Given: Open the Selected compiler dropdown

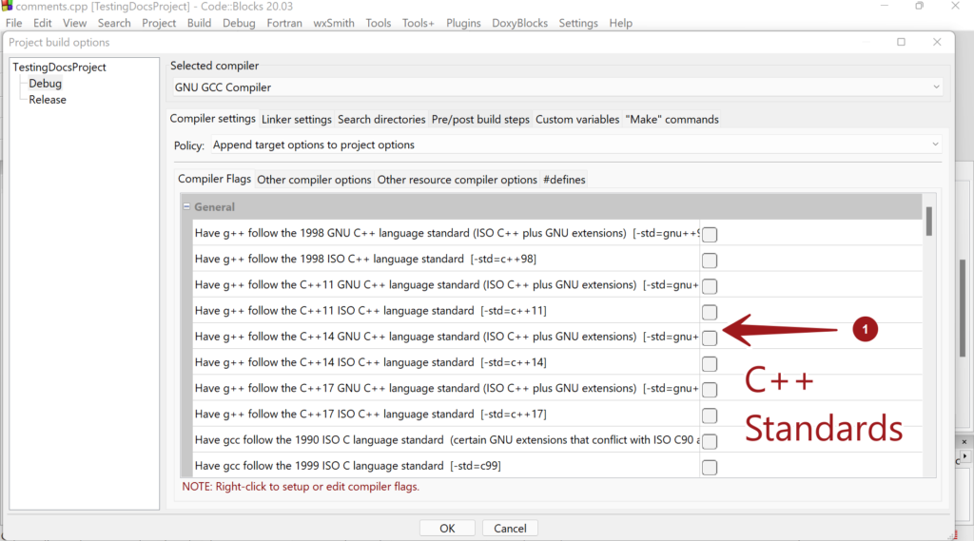Looking at the screenshot, I should (x=557, y=87).
